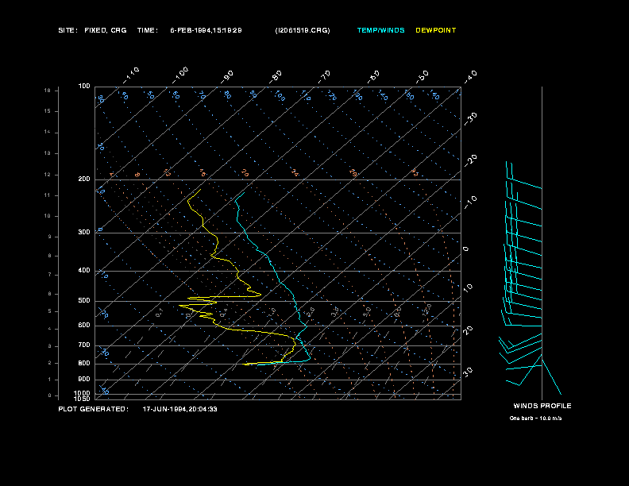This screenshot has height=486, width=629.
Task: Click the 900 pressure level label
Action: [84, 380]
